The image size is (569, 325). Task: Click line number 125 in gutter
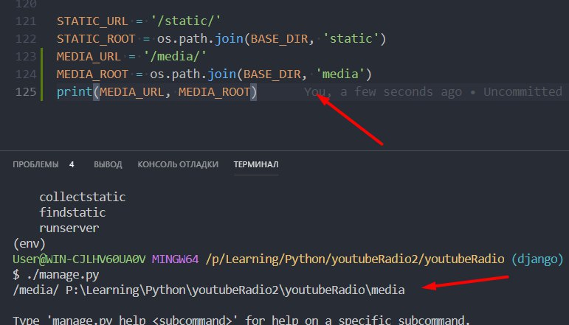tap(26, 92)
